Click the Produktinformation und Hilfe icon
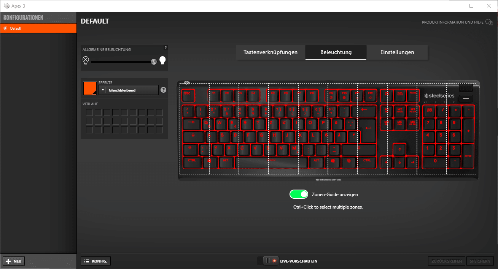This screenshot has width=498, height=269. tap(489, 22)
